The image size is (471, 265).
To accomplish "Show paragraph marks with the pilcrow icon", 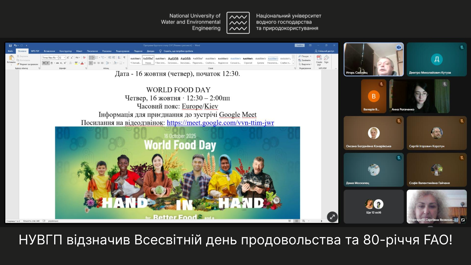I will [x=124, y=58].
